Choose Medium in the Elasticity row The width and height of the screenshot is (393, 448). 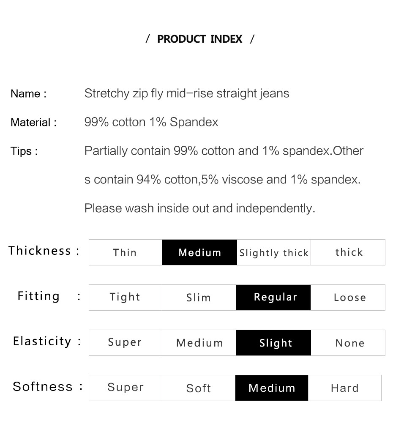tap(199, 343)
